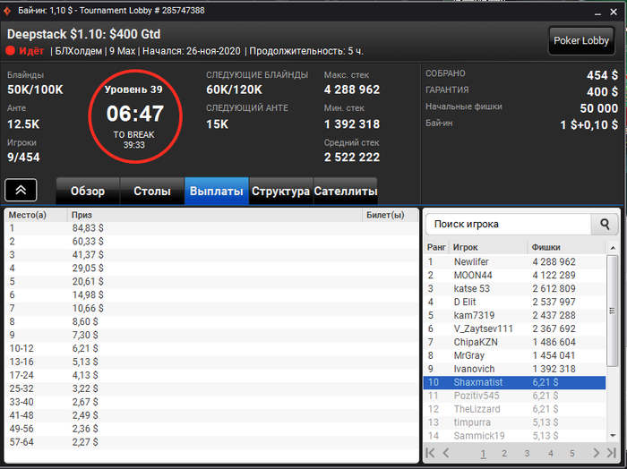
Task: Focus the Поиск игрока search field
Action: pos(508,224)
